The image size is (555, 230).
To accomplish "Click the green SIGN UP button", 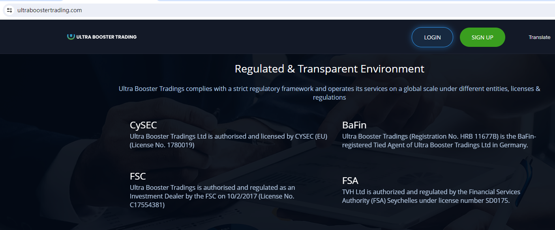I will 482,37.
